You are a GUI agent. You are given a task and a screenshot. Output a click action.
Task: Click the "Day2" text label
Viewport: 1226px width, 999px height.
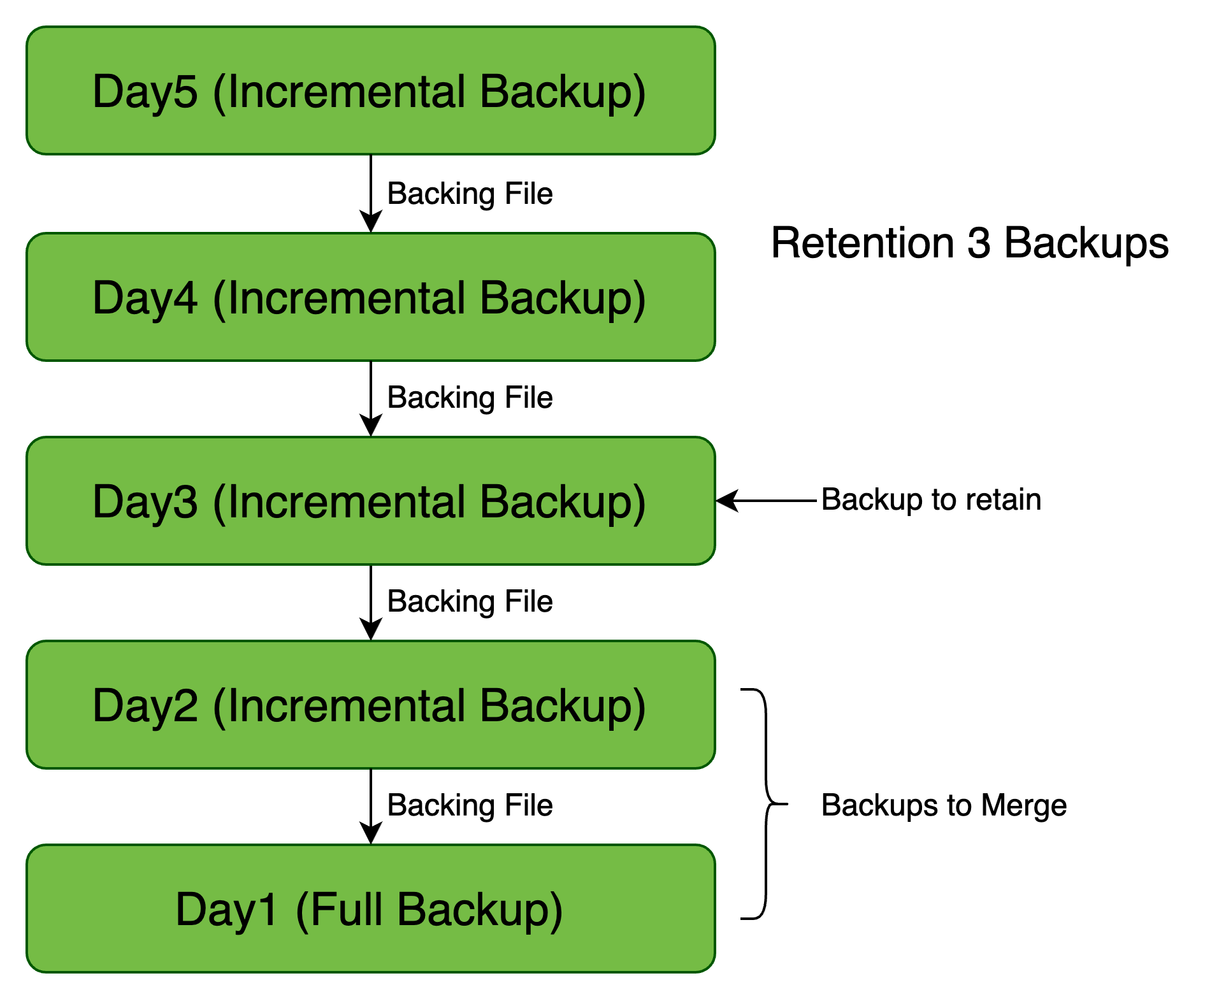[x=145, y=706]
